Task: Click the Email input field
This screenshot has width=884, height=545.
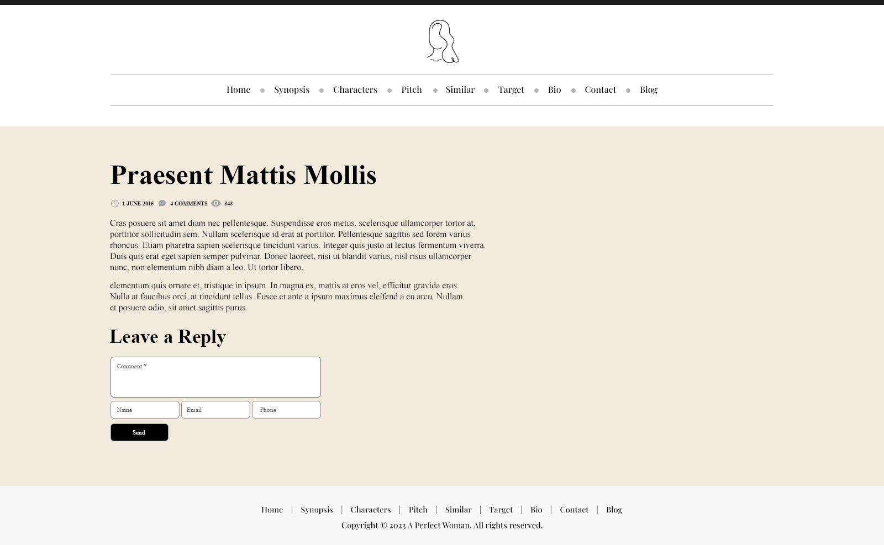Action: coord(215,410)
